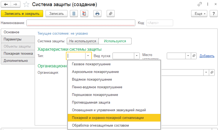Switch to the Пожарная техника tab

18,54
